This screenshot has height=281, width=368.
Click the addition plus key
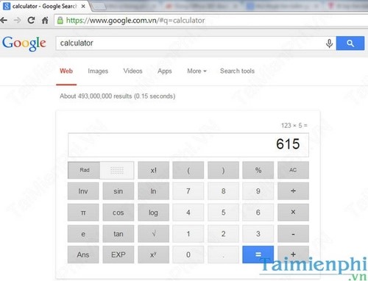coord(293,255)
